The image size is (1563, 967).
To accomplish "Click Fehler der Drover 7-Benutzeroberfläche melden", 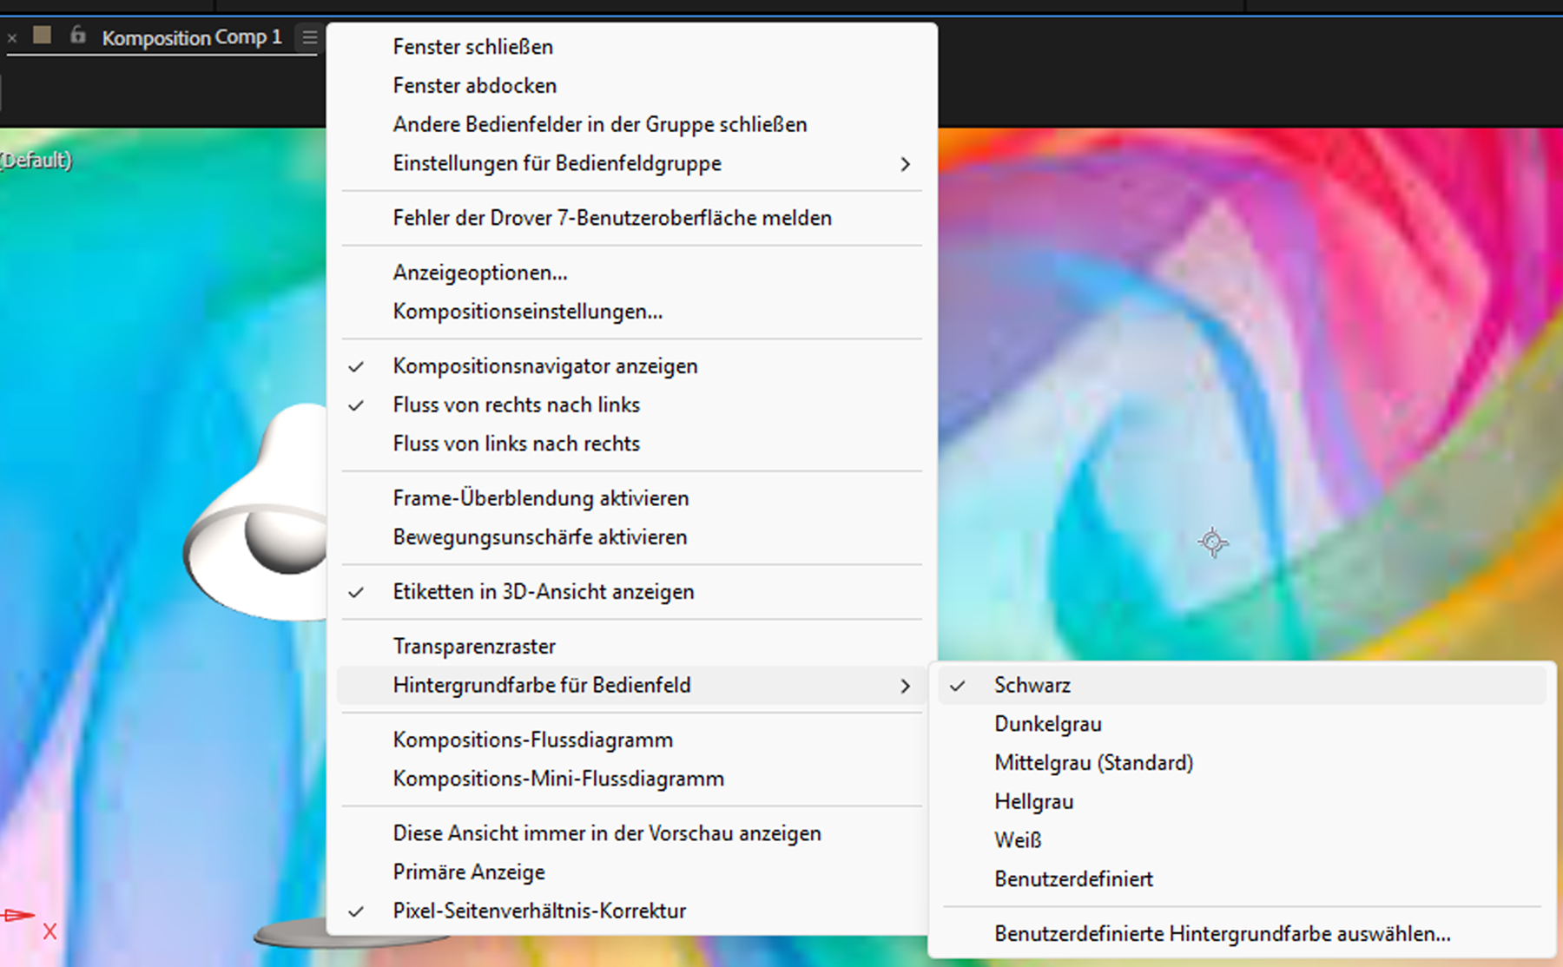I will click(611, 218).
